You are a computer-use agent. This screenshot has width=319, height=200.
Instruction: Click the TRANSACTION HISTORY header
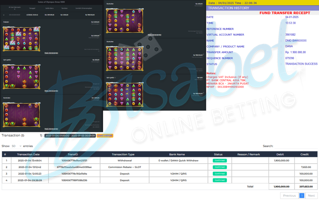(x=228, y=8)
